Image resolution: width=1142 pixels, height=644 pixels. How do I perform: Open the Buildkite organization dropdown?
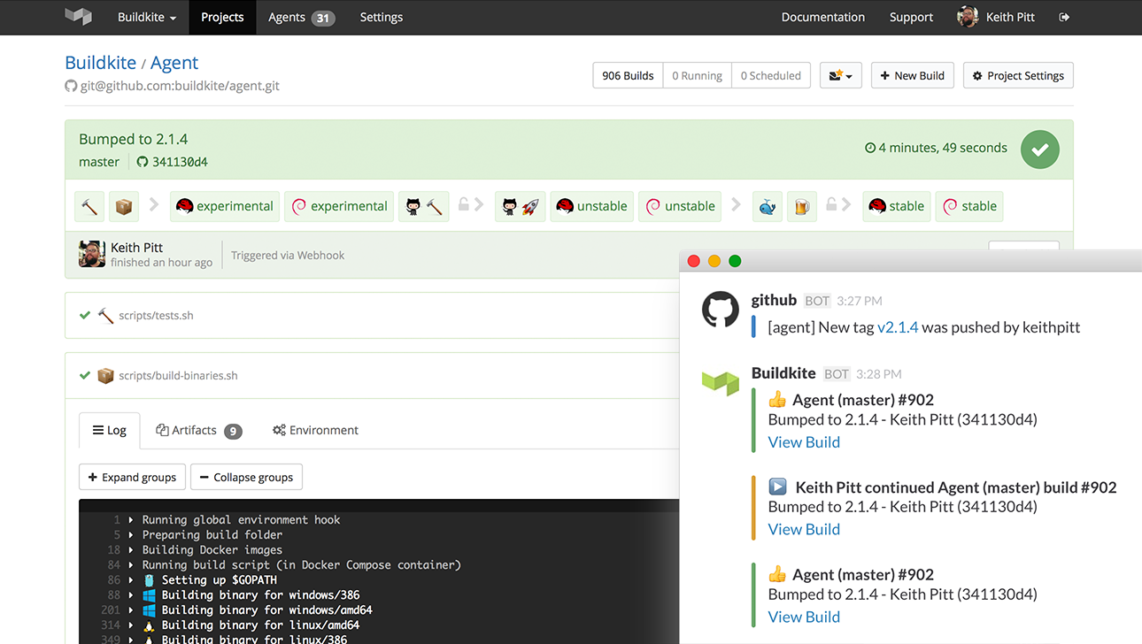tap(147, 17)
